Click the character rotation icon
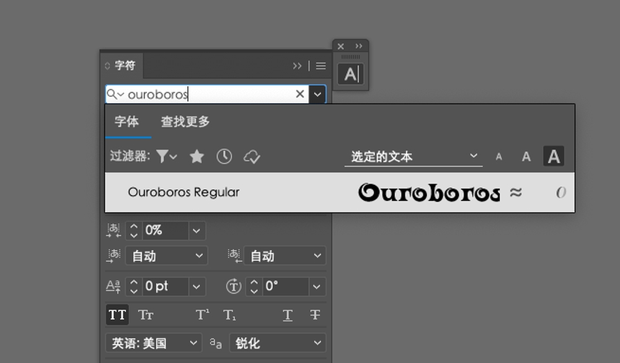Screen dimensions: 620x363 pyautogui.click(x=233, y=286)
